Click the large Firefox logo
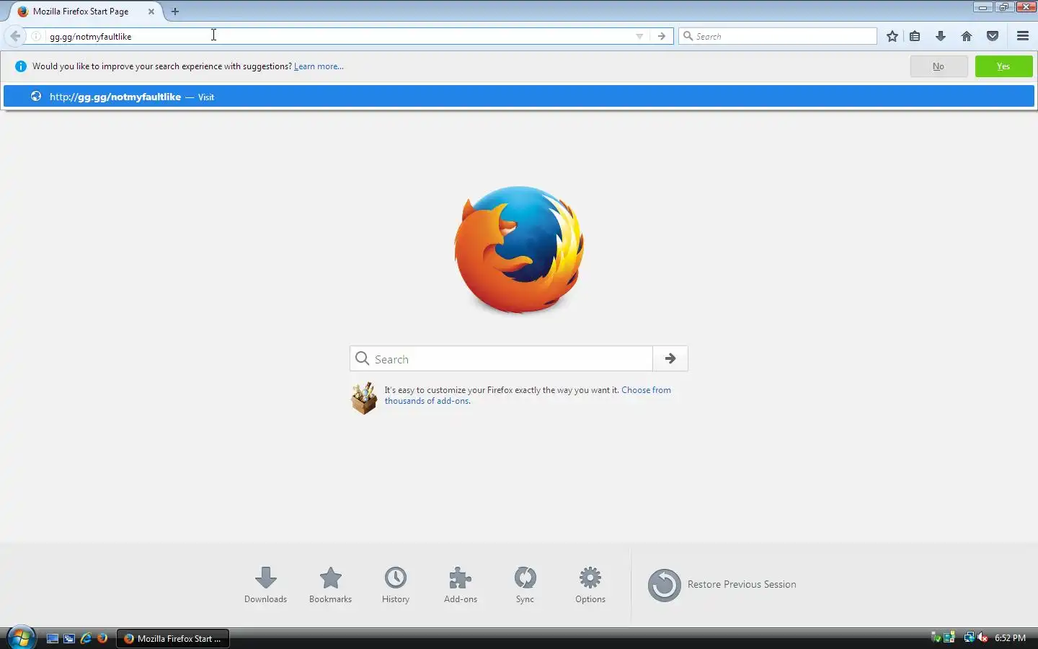This screenshot has width=1038, height=649. click(519, 250)
